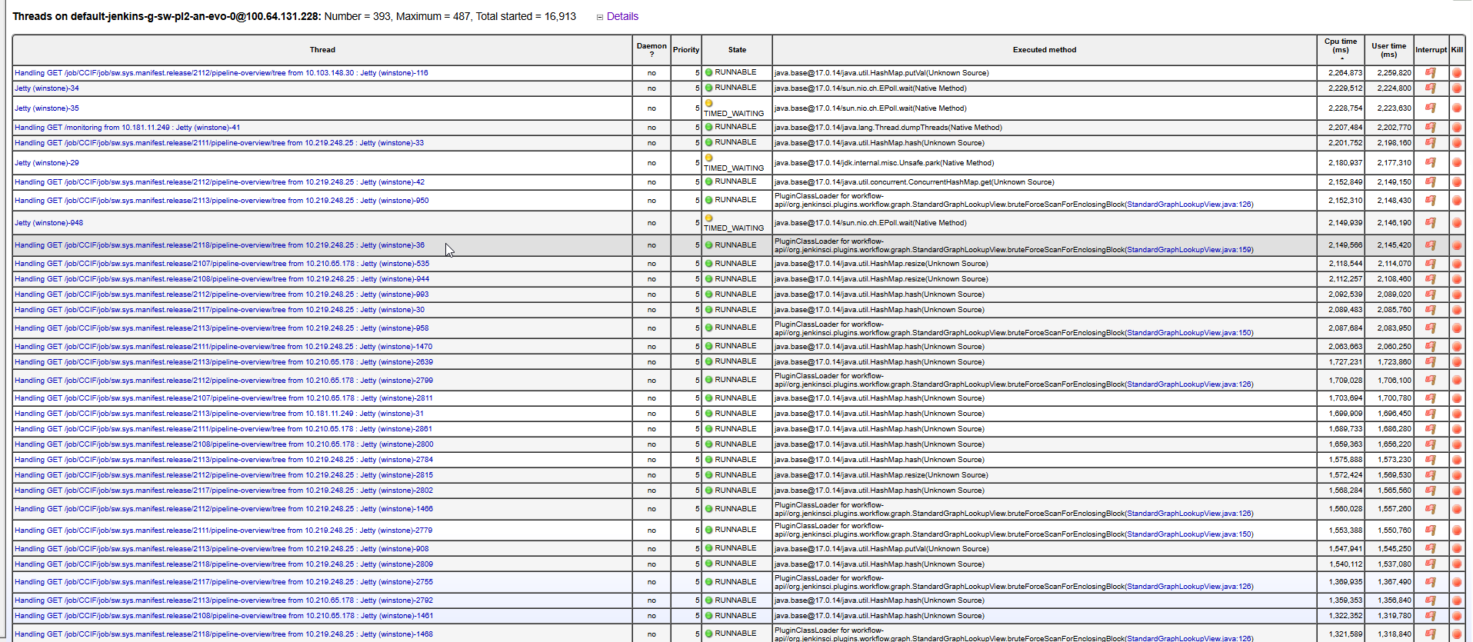Click interrupt icon for Jetty (winstone)-35
This screenshot has width=1473, height=642.
coord(1430,108)
